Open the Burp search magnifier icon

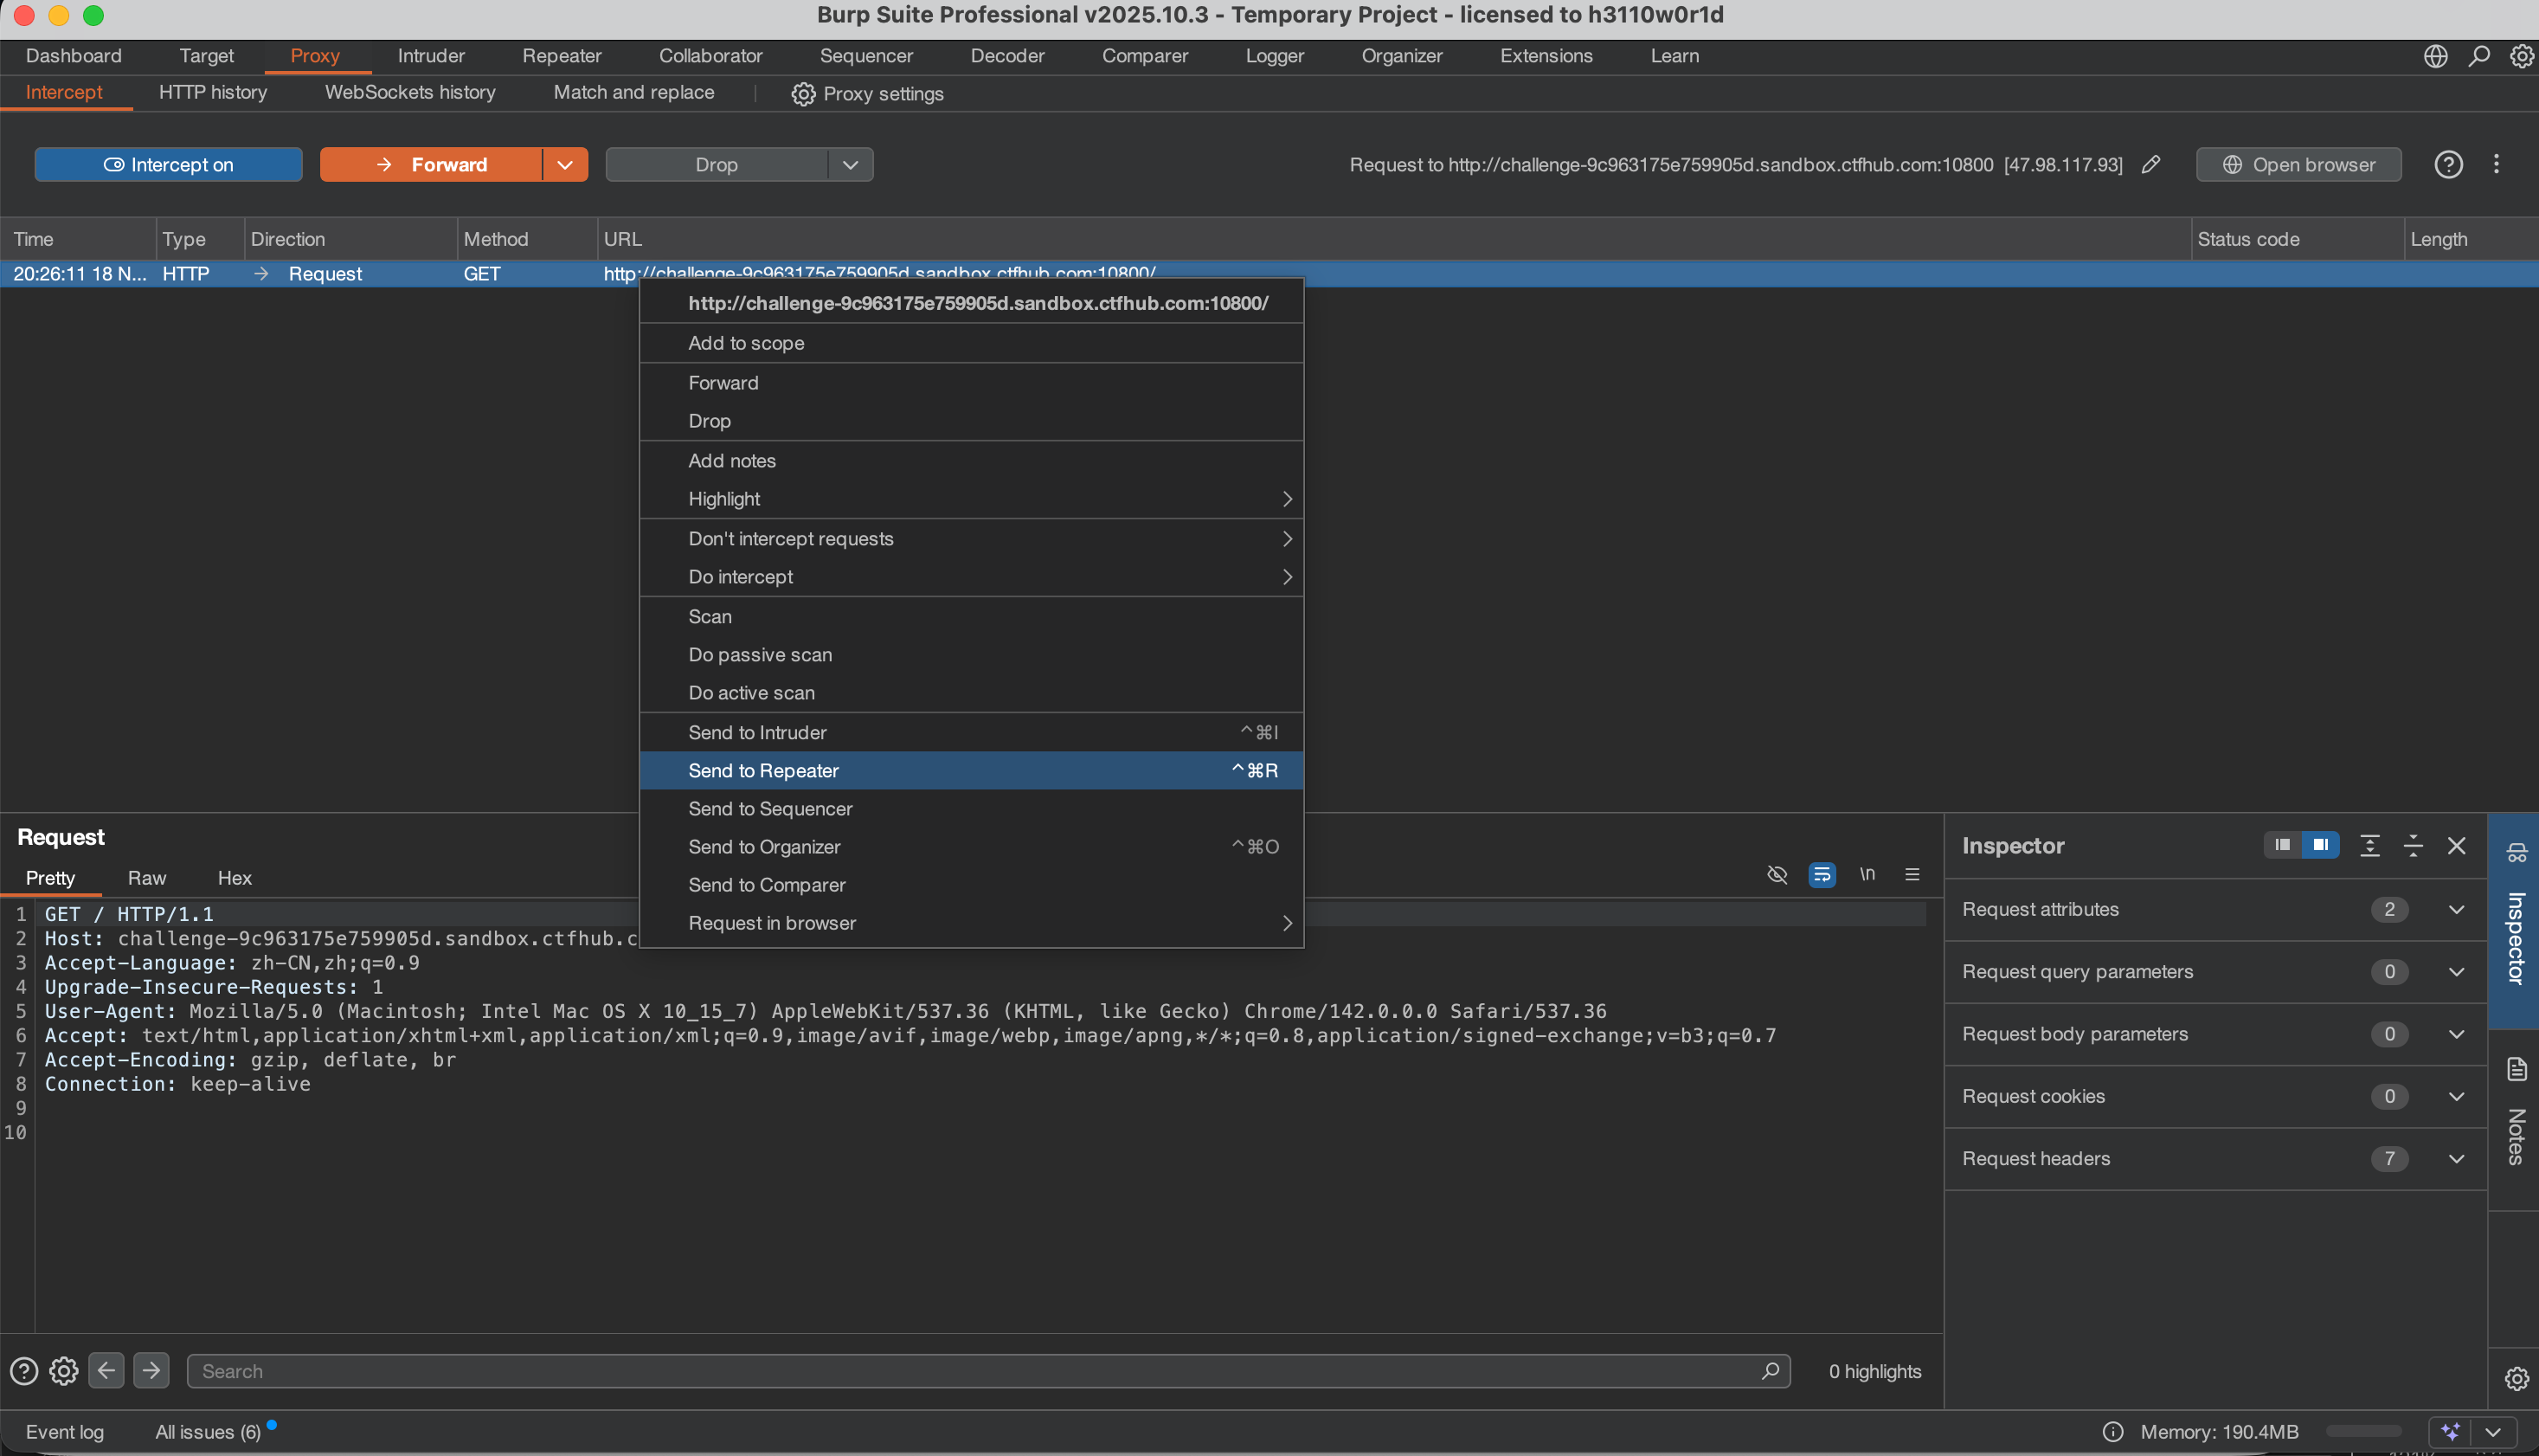click(2478, 56)
